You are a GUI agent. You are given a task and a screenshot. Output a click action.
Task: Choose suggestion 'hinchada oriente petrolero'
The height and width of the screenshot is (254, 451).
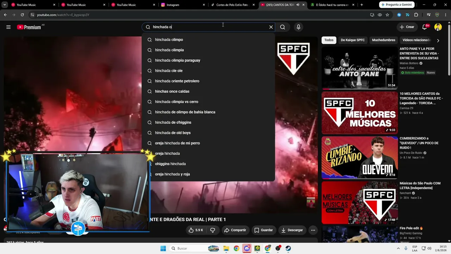[208, 81]
